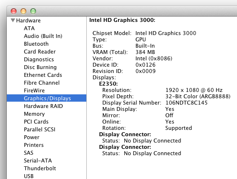Click the Intel HD Graphics 3000 heading
Image resolution: width=237 pixels, height=179 pixels.
122,20
